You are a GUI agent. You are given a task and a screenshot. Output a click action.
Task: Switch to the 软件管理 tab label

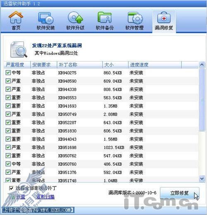coord(135,28)
